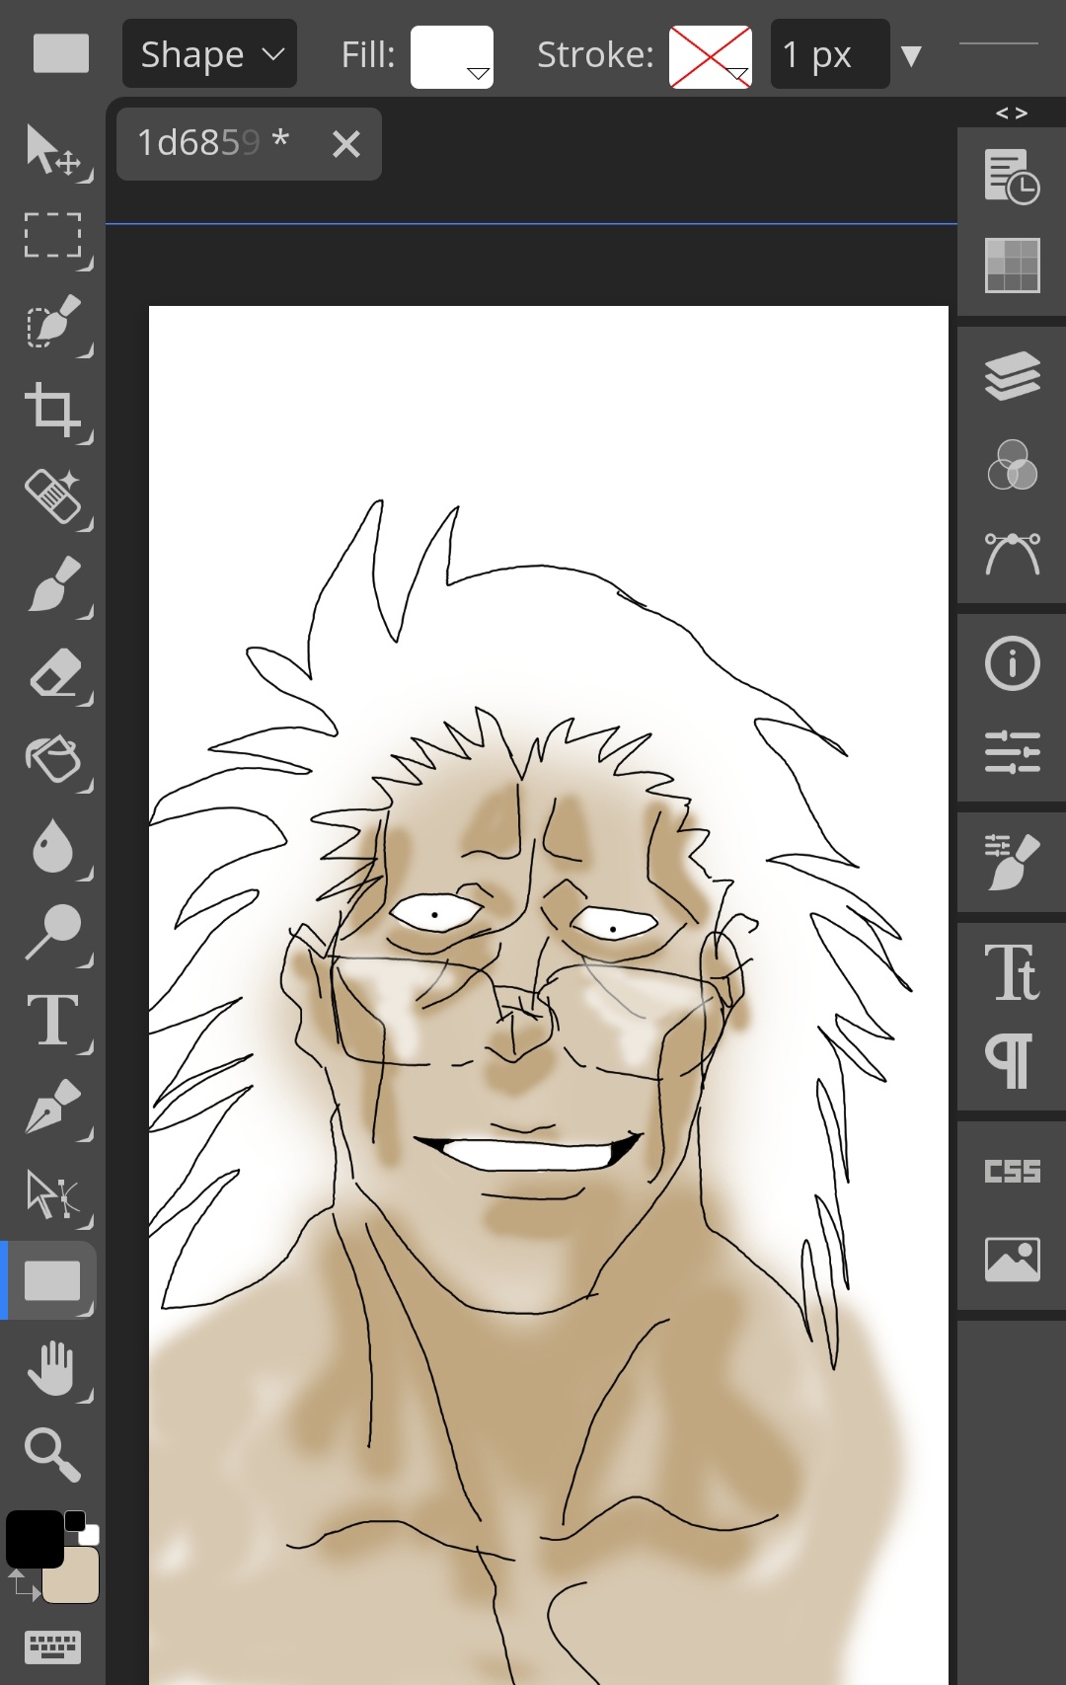Select the Quick Selection brush tool
The image size is (1066, 1685).
pos(53,322)
